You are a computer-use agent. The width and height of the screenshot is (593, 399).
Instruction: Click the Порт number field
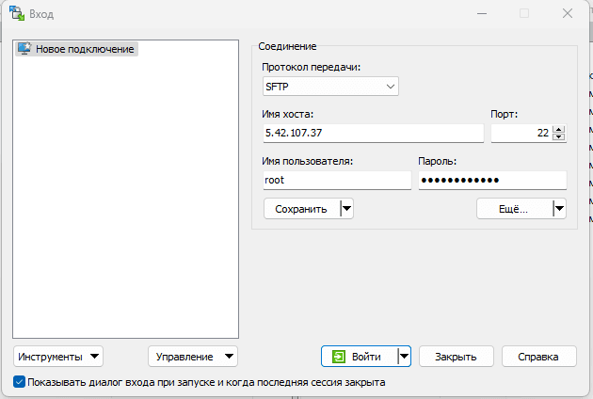(x=521, y=134)
